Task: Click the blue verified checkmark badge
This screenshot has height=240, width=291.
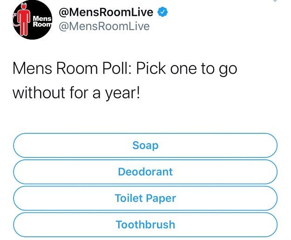Action: click(162, 13)
